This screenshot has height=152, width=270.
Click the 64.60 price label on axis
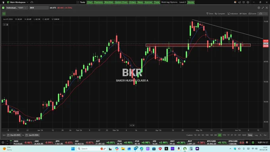(266, 41)
